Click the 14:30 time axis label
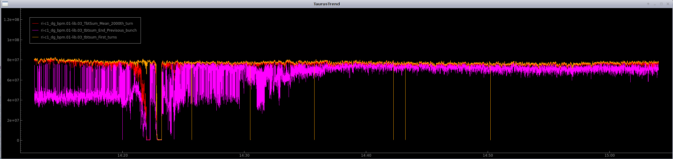Screen dimensions: 673x159 point(244,155)
